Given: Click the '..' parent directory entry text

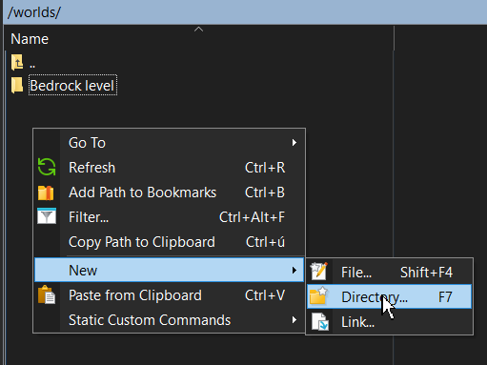Looking at the screenshot, I should point(32,65).
